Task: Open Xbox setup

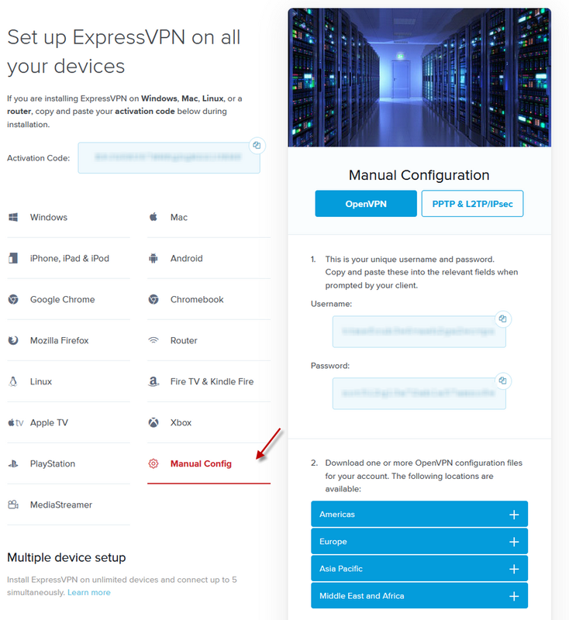Action: (209, 423)
